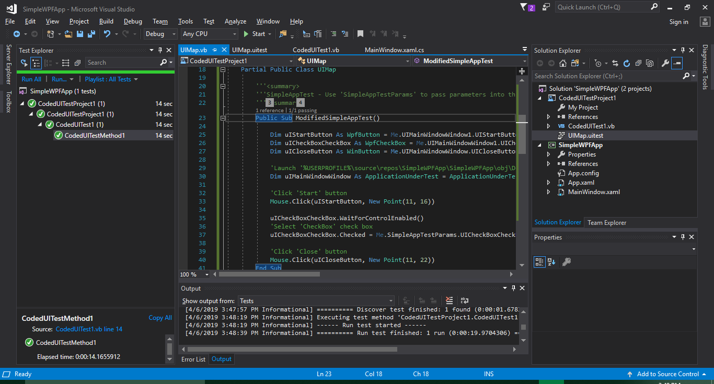Open the Build menu
Image resolution: width=714 pixels, height=384 pixels.
(x=106, y=21)
